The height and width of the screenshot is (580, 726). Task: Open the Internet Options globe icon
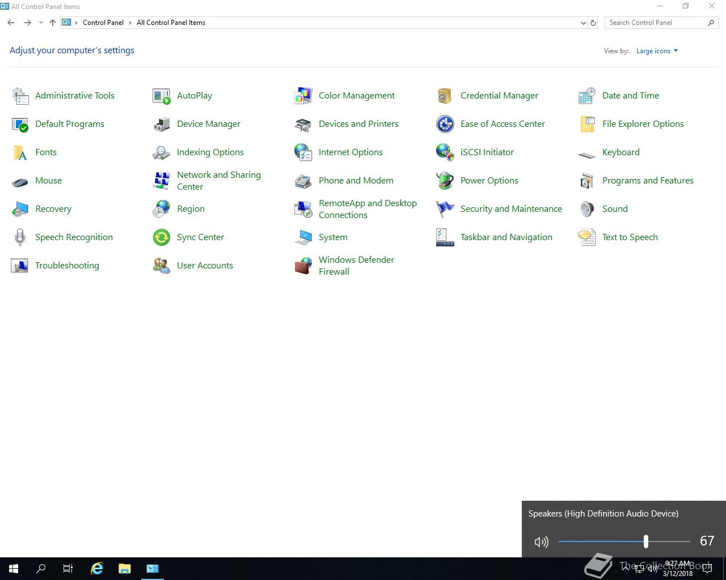point(303,152)
